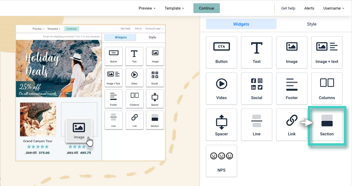
Task: Choose the Image widget tile in the right panel
Action: point(292,52)
